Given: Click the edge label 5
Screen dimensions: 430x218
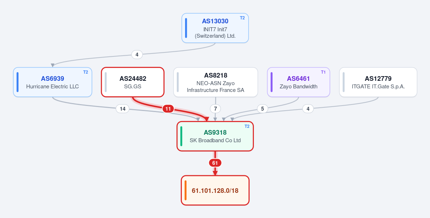Looking at the screenshot, I should [x=263, y=109].
